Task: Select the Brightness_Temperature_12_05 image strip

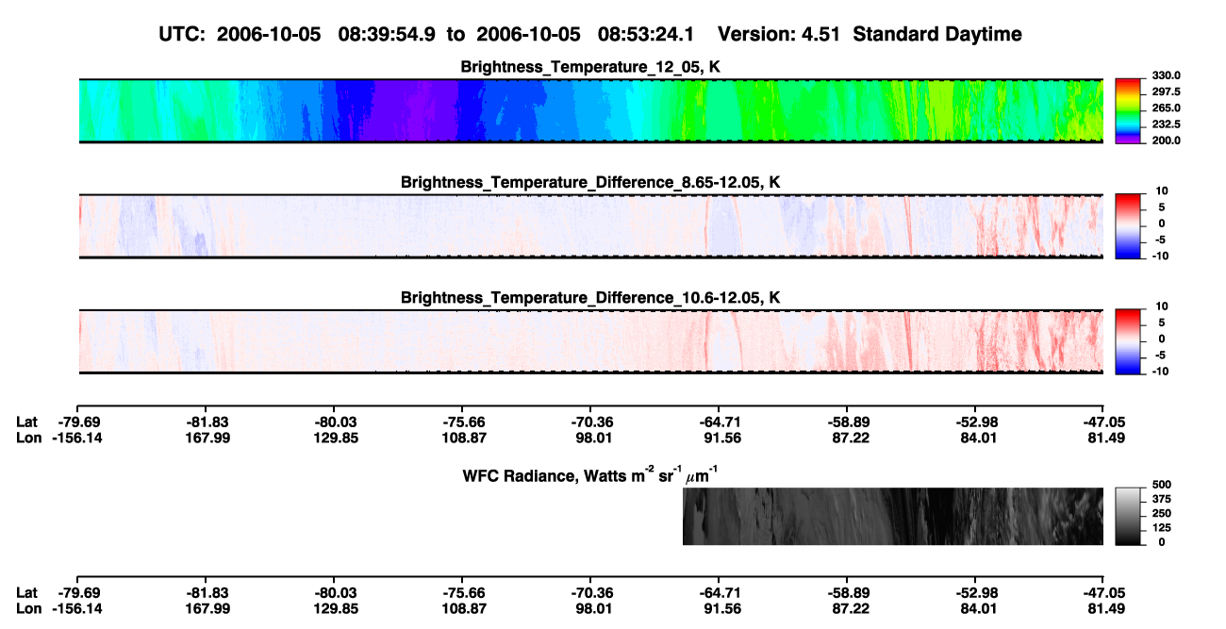Action: coord(590,111)
